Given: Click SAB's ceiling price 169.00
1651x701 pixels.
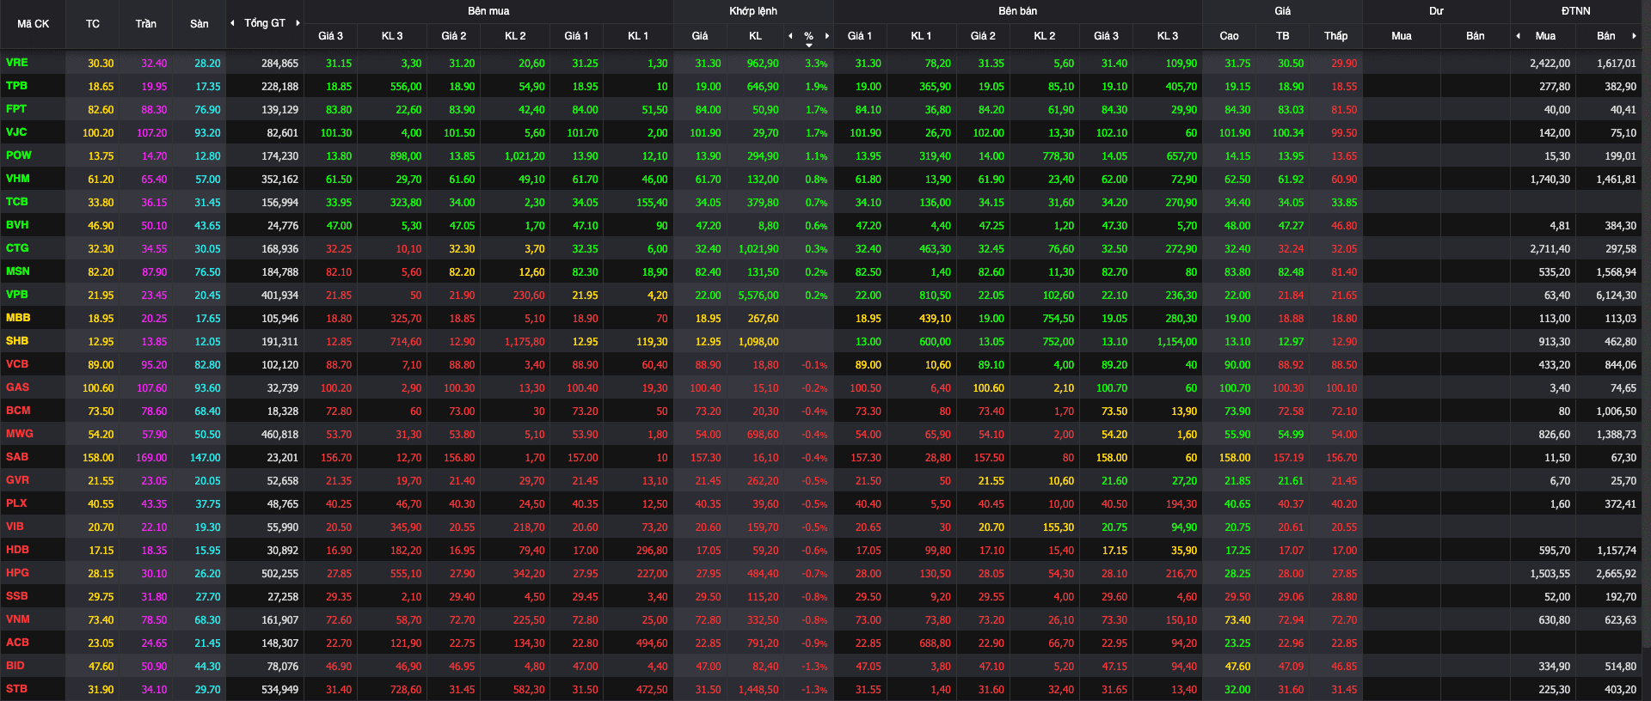Looking at the screenshot, I should point(151,458).
